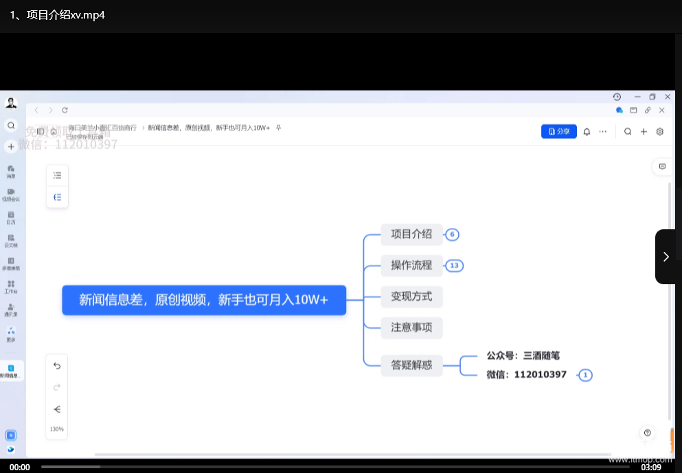Click the home icon in breadcrumb bar
Screen dimensions: 682x473
point(54,131)
